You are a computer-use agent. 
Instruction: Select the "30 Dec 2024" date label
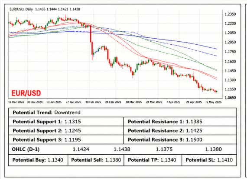[x=35, y=102]
